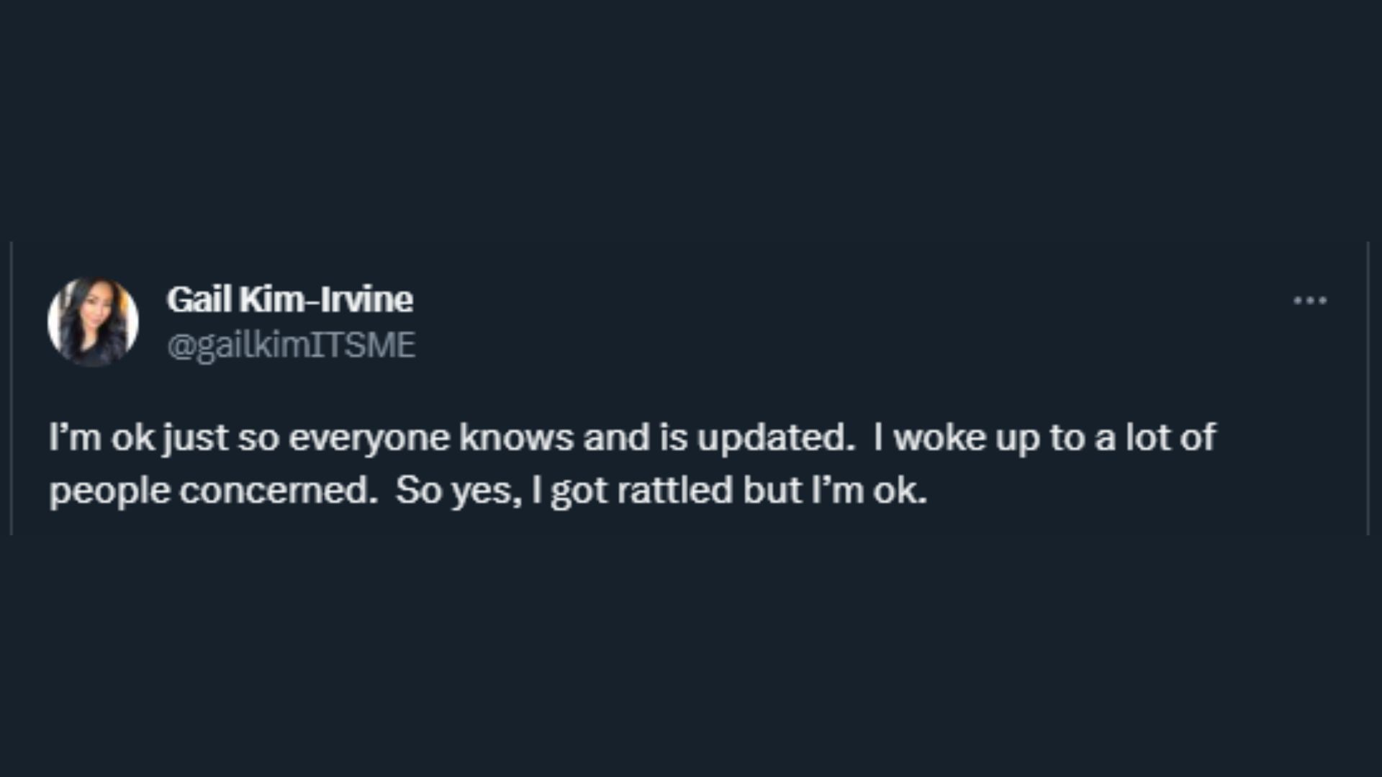The width and height of the screenshot is (1382, 777).
Task: Open the Gail Kim-Irvine display name link
Action: tap(289, 299)
